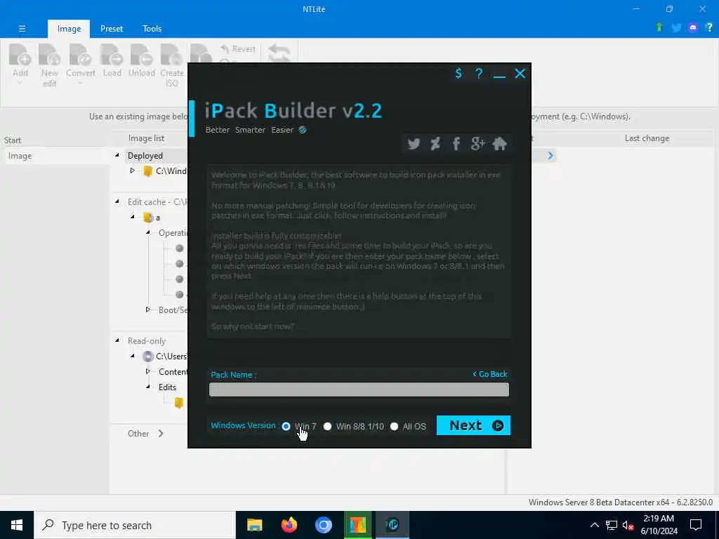Launch Chrome from taskbar
The width and height of the screenshot is (719, 539).
tap(323, 525)
